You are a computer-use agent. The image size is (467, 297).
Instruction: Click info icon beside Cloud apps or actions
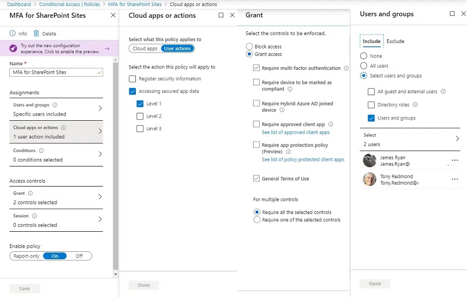(x=64, y=128)
